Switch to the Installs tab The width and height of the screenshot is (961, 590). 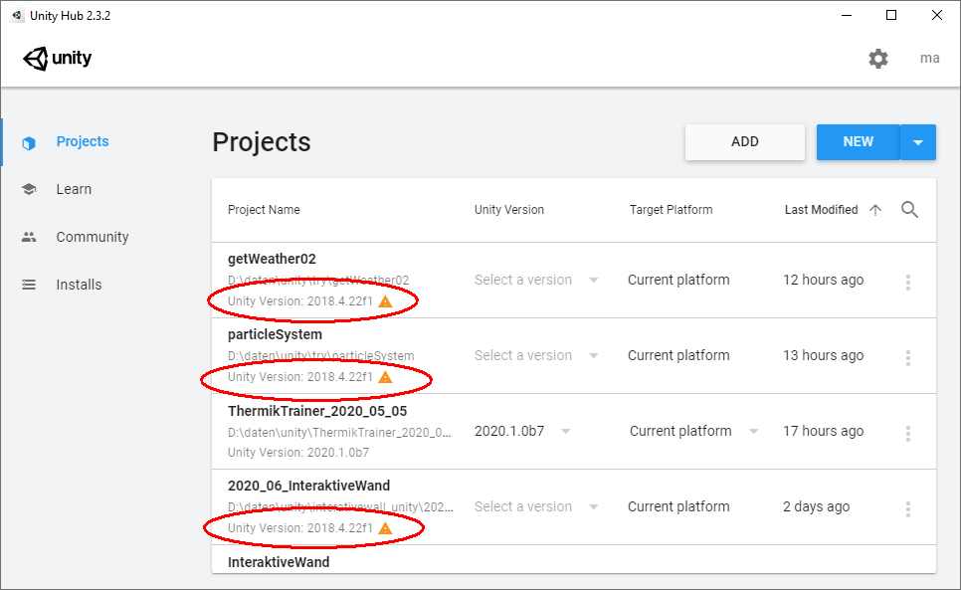[79, 285]
